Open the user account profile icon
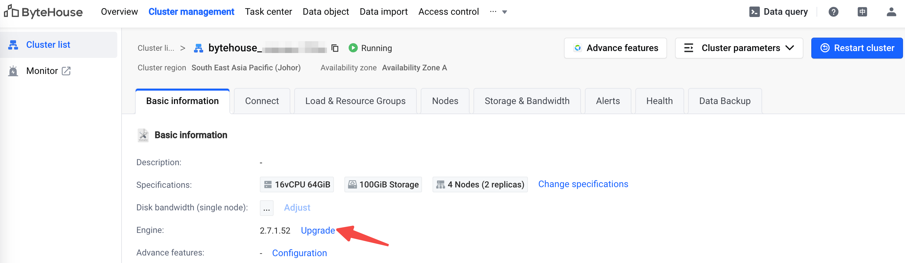This screenshot has width=905, height=263. coord(891,12)
